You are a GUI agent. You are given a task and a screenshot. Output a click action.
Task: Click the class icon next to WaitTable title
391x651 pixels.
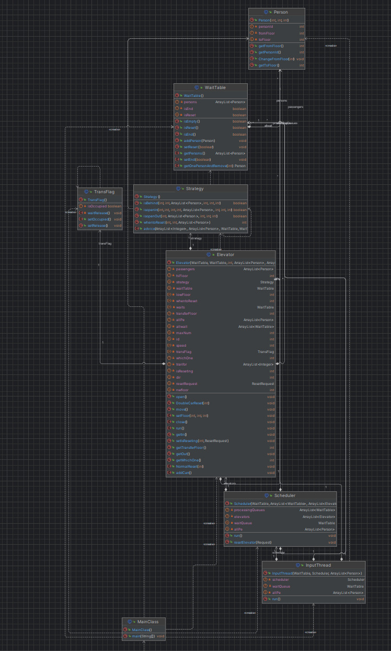[197, 87]
